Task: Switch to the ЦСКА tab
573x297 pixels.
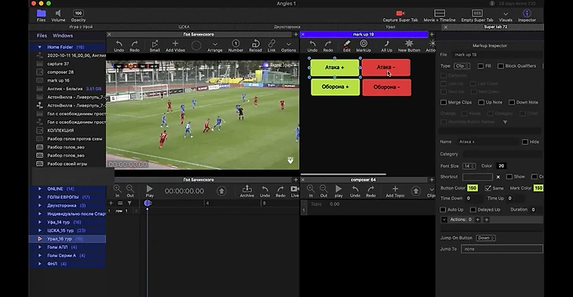Action: pos(184,27)
